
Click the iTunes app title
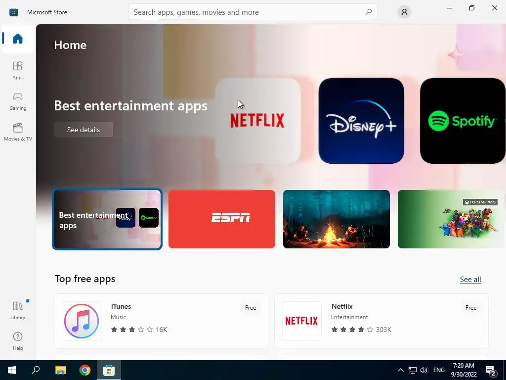pyautogui.click(x=121, y=306)
